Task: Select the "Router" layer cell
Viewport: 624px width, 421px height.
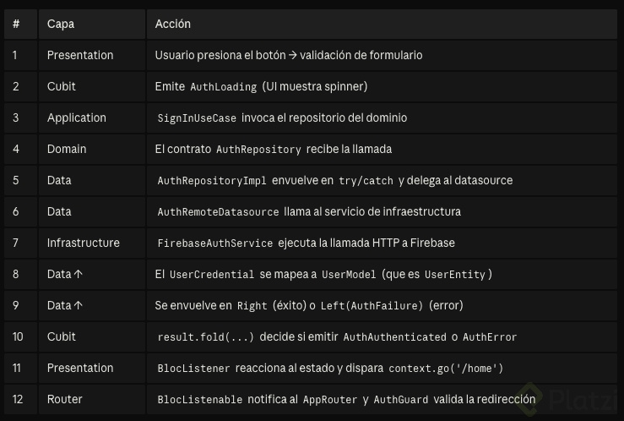Action: point(64,399)
